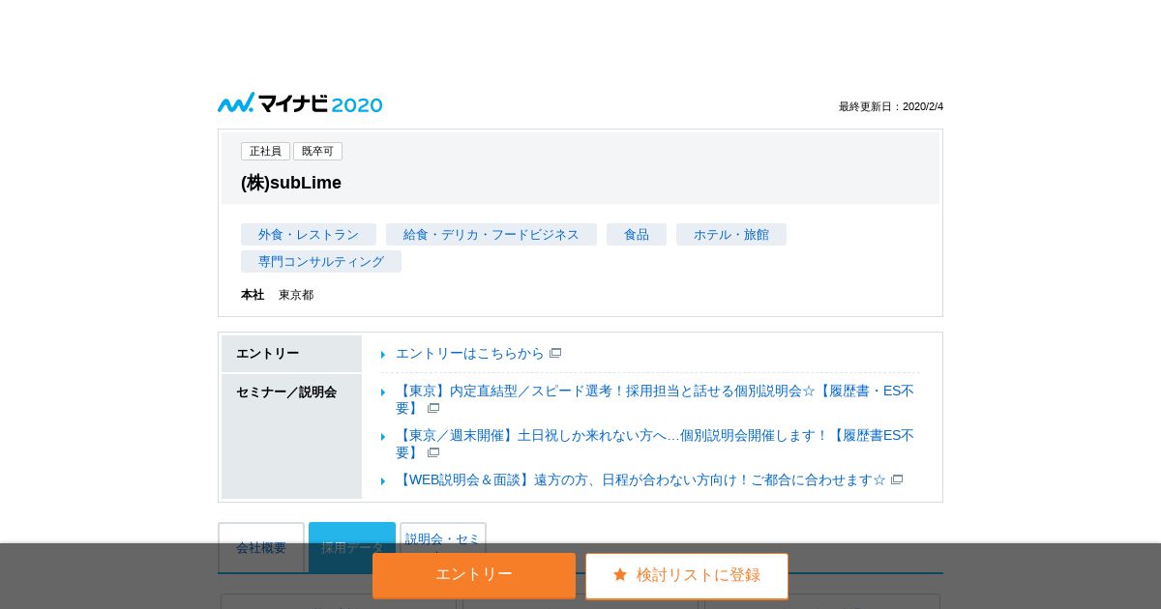The width and height of the screenshot is (1161, 609).
Task: Click the マイナビ2020 logo
Action: 300,103
